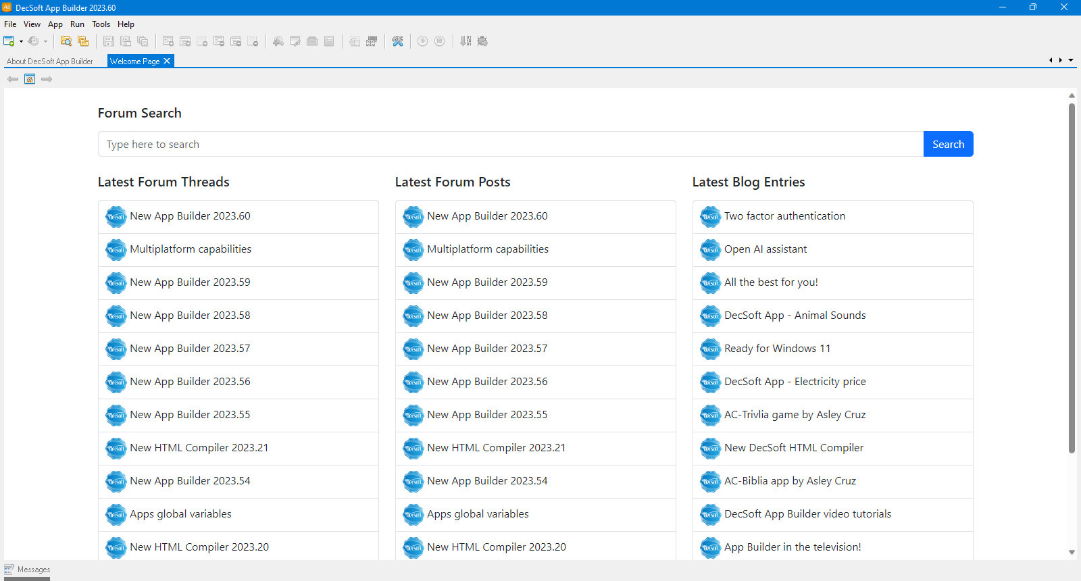The width and height of the screenshot is (1081, 581).
Task: Open the Multiplatform capabilities forum thread
Action: tap(238, 249)
